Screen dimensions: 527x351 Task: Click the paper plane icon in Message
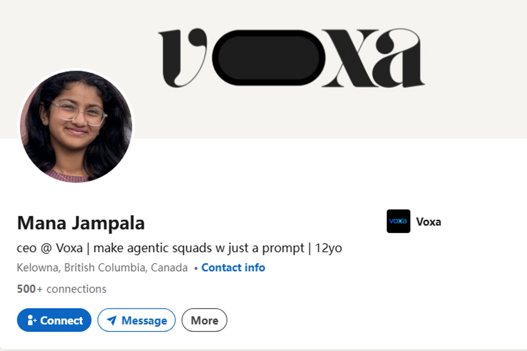[112, 320]
